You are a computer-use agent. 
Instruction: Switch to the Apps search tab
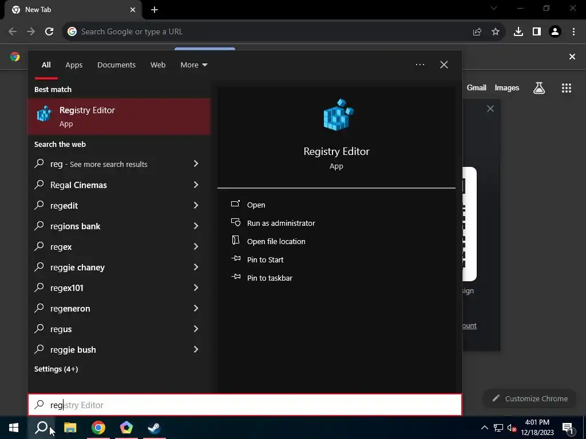coord(74,65)
